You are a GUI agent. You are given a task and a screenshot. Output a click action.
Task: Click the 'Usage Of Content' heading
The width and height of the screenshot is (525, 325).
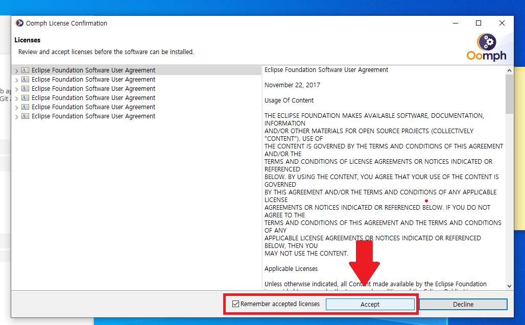pyautogui.click(x=289, y=101)
